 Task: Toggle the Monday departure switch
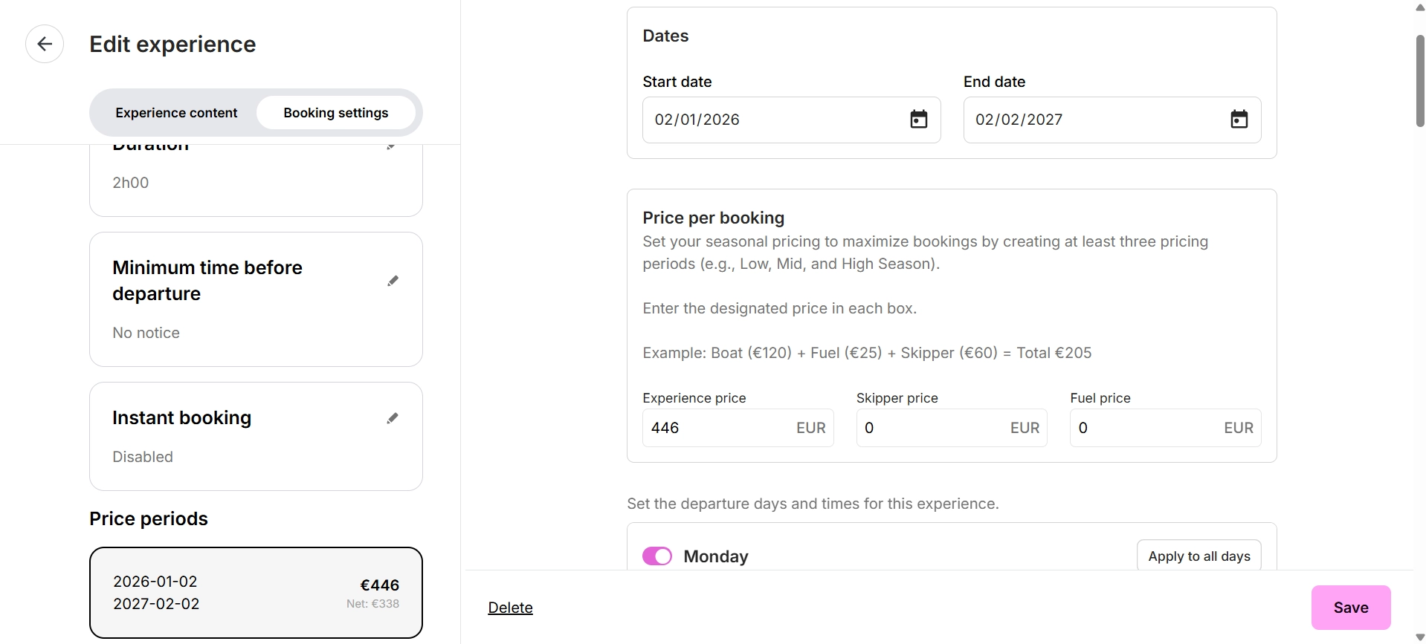tap(657, 556)
